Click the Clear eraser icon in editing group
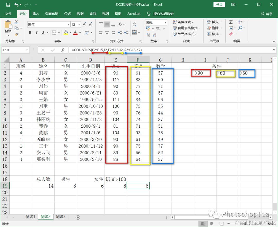This screenshot has width=278, height=227. click(x=231, y=34)
